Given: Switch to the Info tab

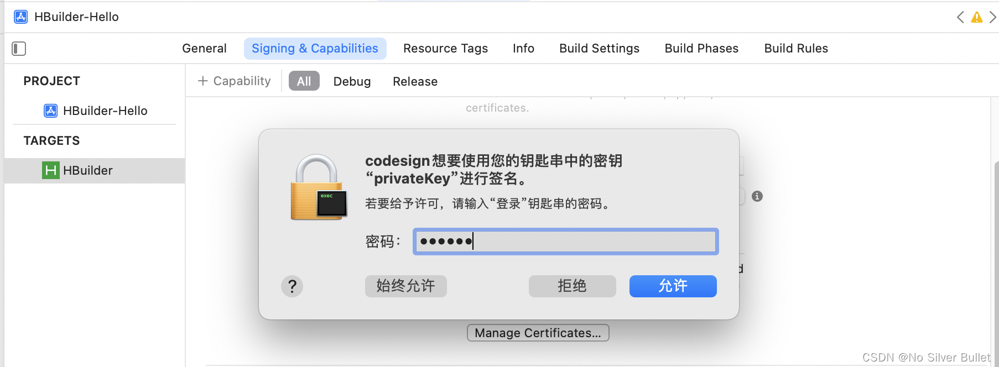Looking at the screenshot, I should 523,49.
